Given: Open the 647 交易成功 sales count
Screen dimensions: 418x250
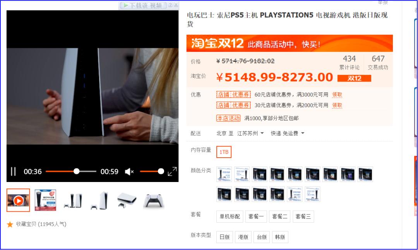Looking at the screenshot, I should 378,63.
